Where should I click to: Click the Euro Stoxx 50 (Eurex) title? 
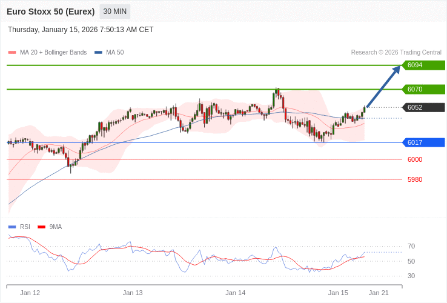(x=51, y=12)
